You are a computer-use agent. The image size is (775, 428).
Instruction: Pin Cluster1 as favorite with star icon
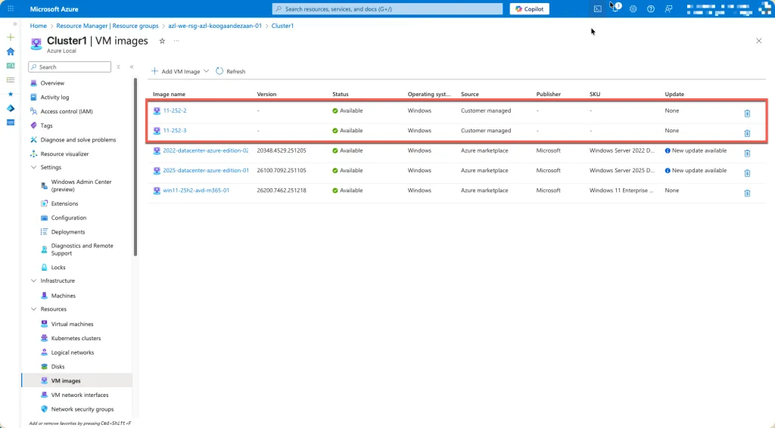(x=162, y=41)
